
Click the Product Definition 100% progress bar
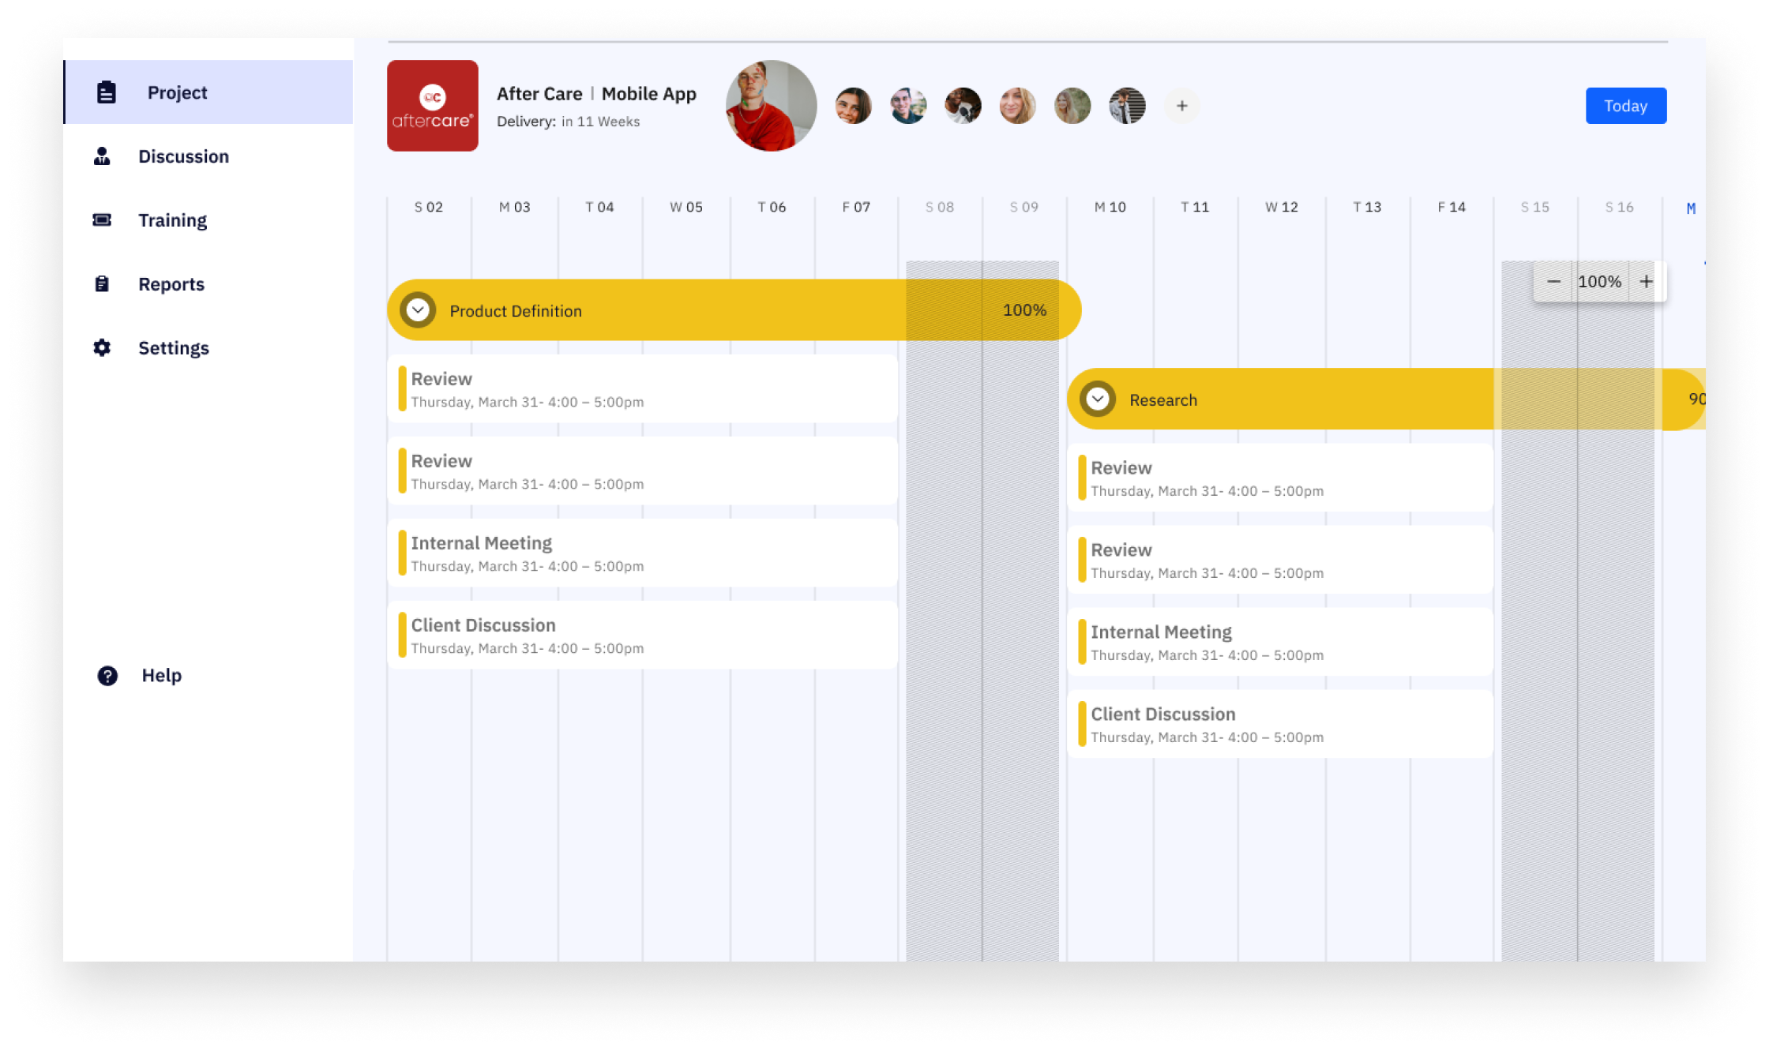(734, 310)
